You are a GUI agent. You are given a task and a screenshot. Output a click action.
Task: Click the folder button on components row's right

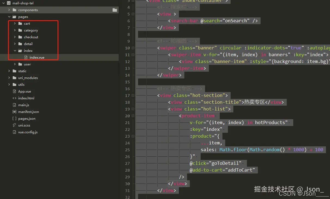pyautogui.click(x=115, y=10)
